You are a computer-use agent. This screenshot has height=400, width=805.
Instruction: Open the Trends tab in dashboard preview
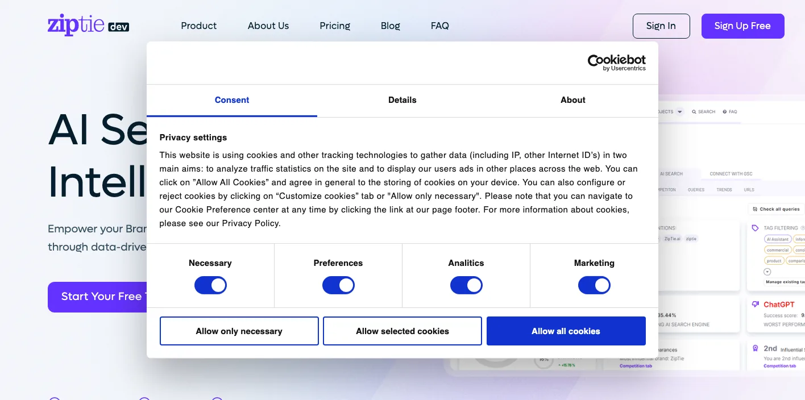[724, 190]
